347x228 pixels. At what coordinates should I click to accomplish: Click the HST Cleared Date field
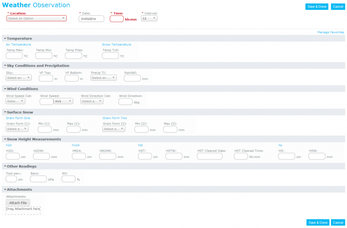point(210,156)
